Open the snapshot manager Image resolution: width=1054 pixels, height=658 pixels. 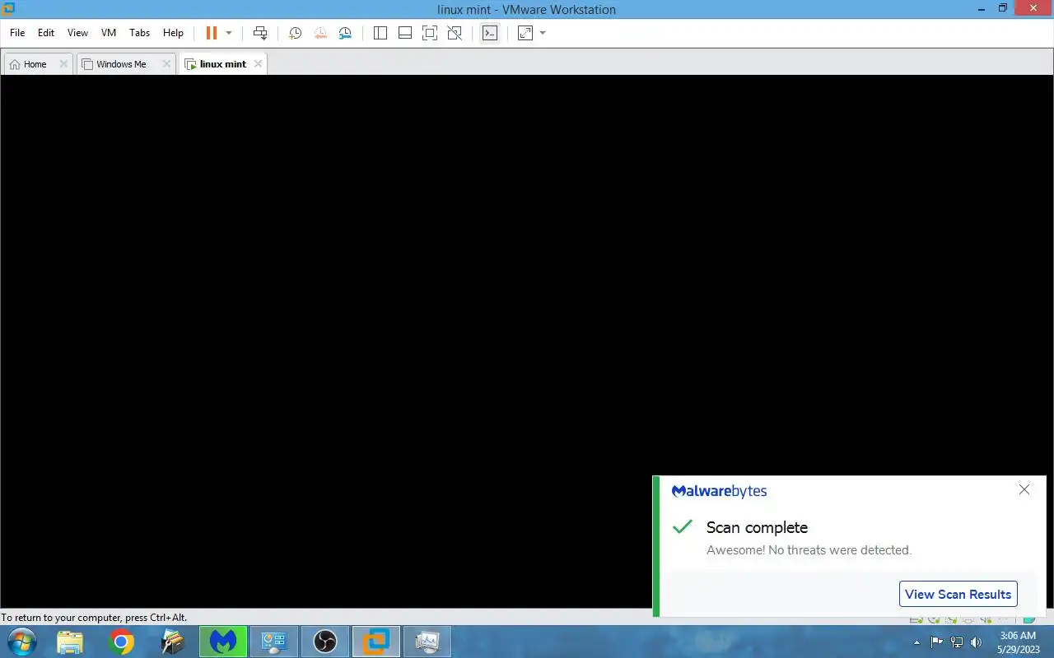[345, 33]
